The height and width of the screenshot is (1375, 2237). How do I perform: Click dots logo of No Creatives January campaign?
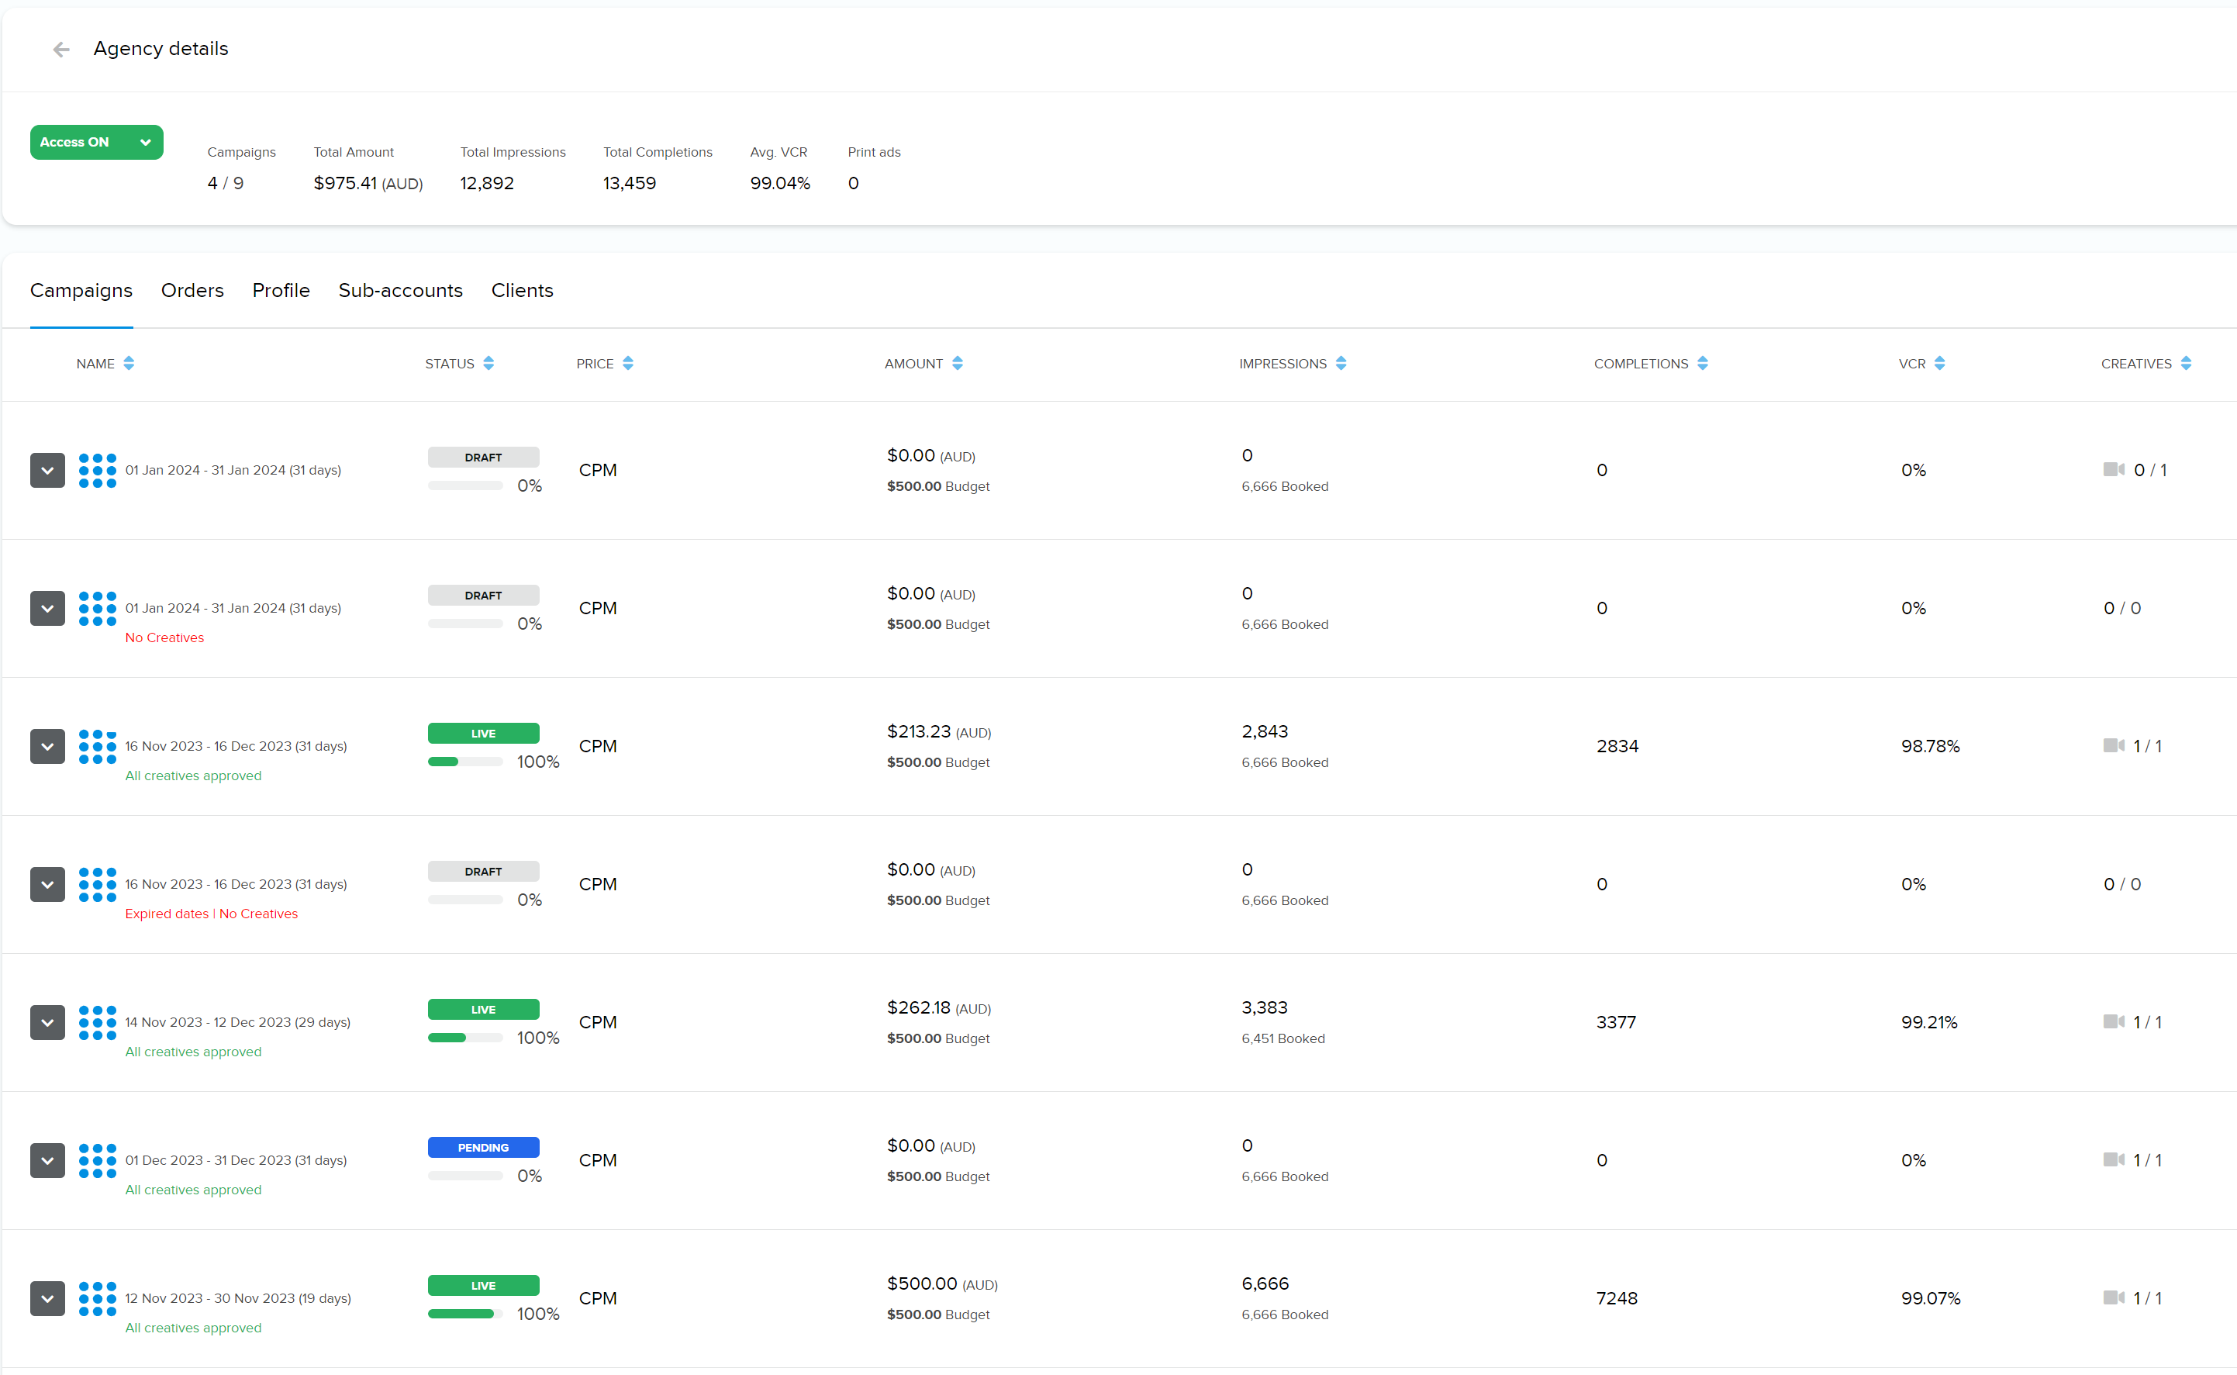97,608
